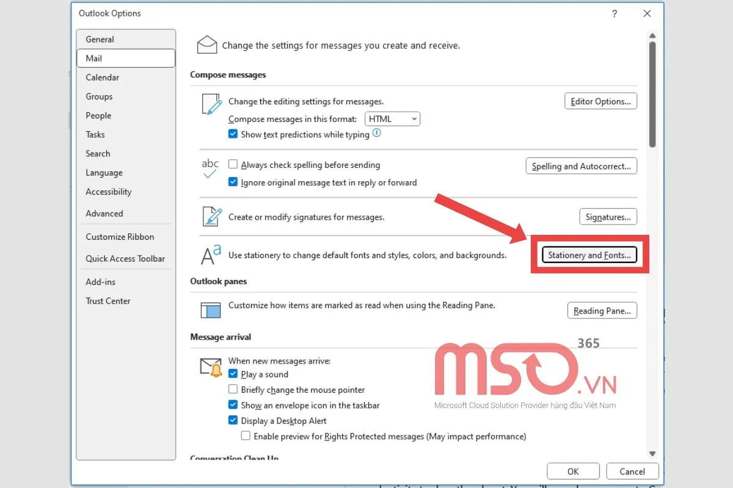Click the scrollbar down arrow
Viewport: 733px width, 488px height.
point(652,454)
